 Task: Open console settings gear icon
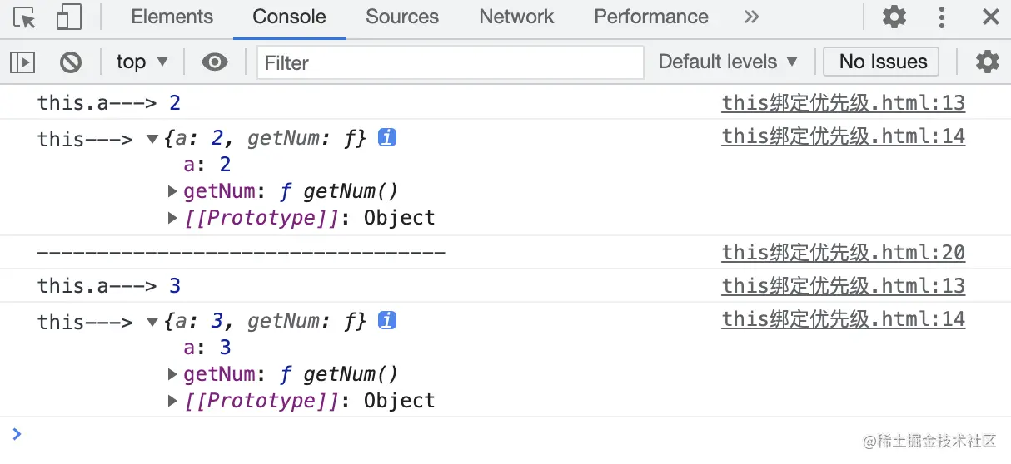(987, 62)
